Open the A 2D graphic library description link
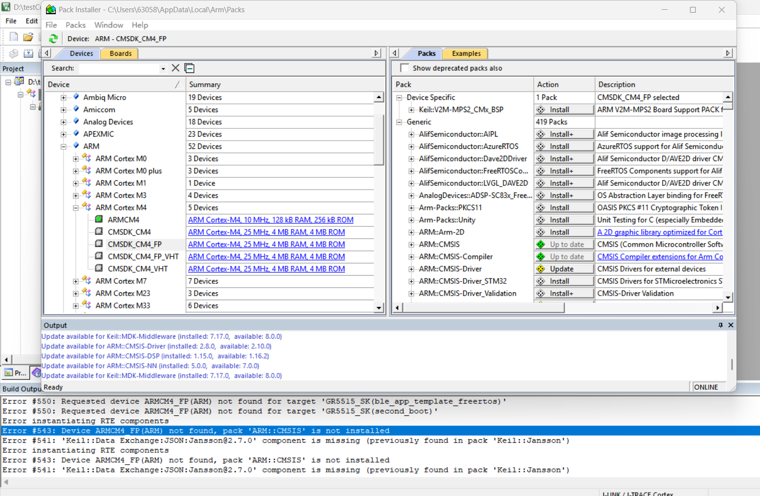760x496 pixels. 660,232
